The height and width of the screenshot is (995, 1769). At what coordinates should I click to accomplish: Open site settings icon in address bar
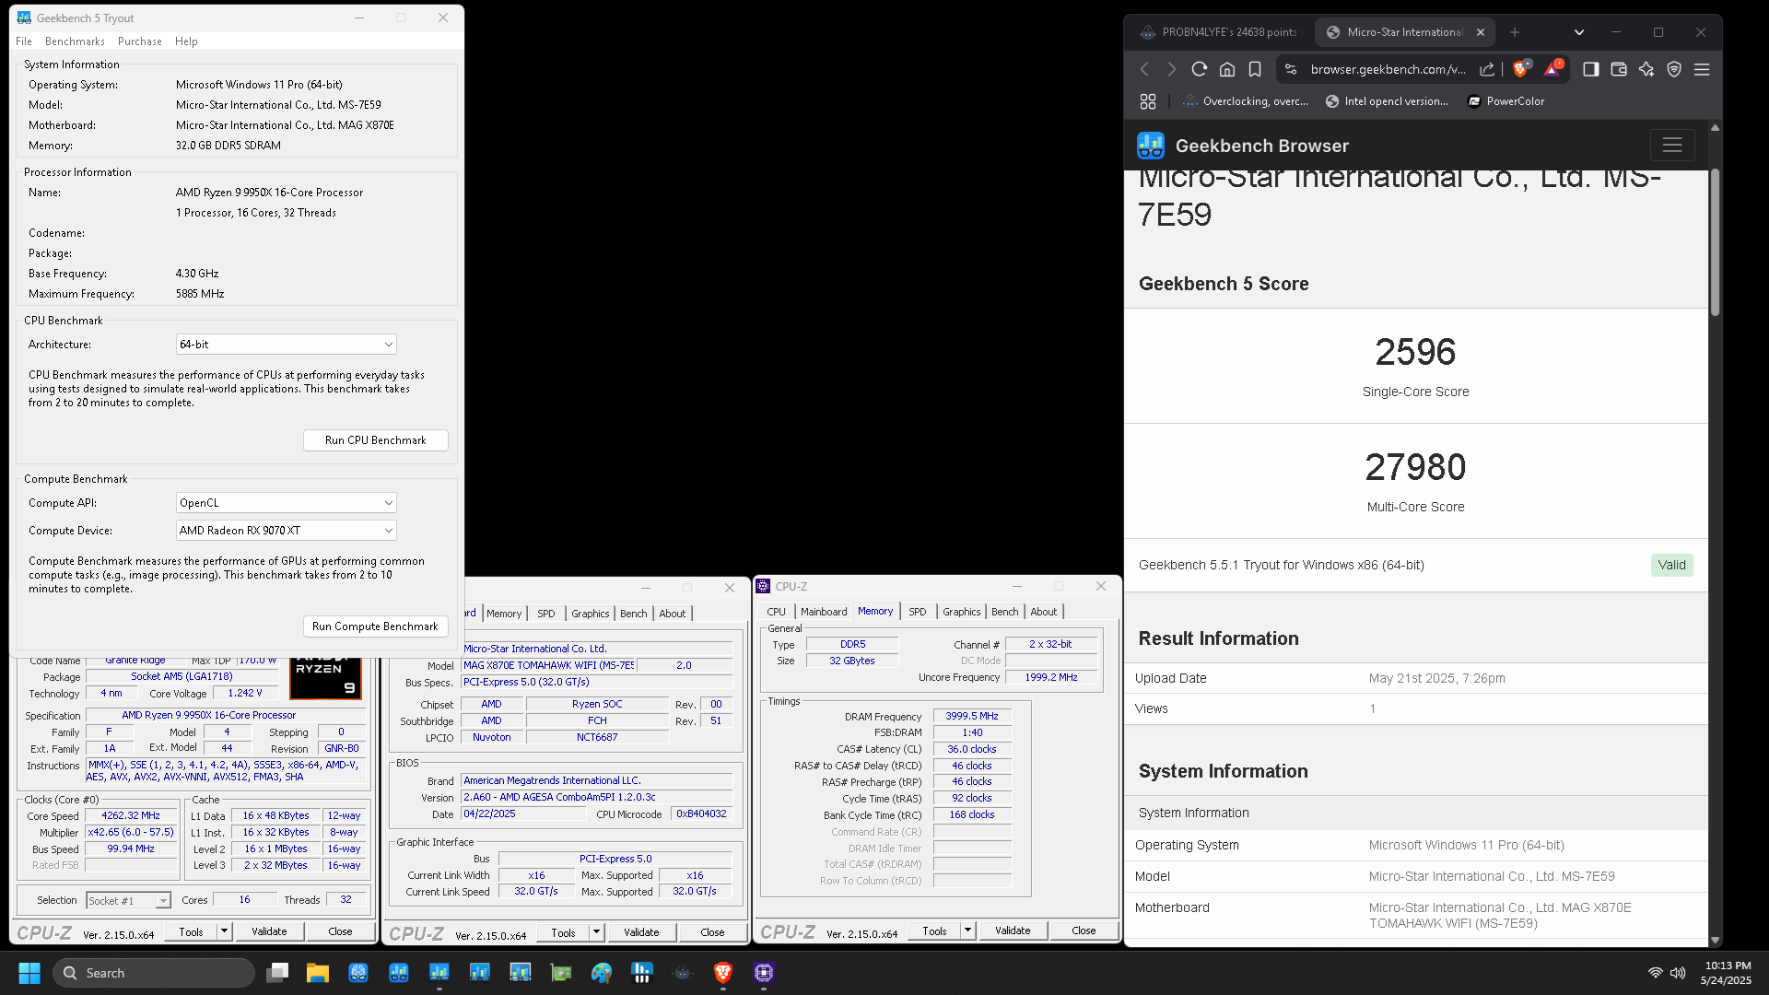pyautogui.click(x=1291, y=69)
